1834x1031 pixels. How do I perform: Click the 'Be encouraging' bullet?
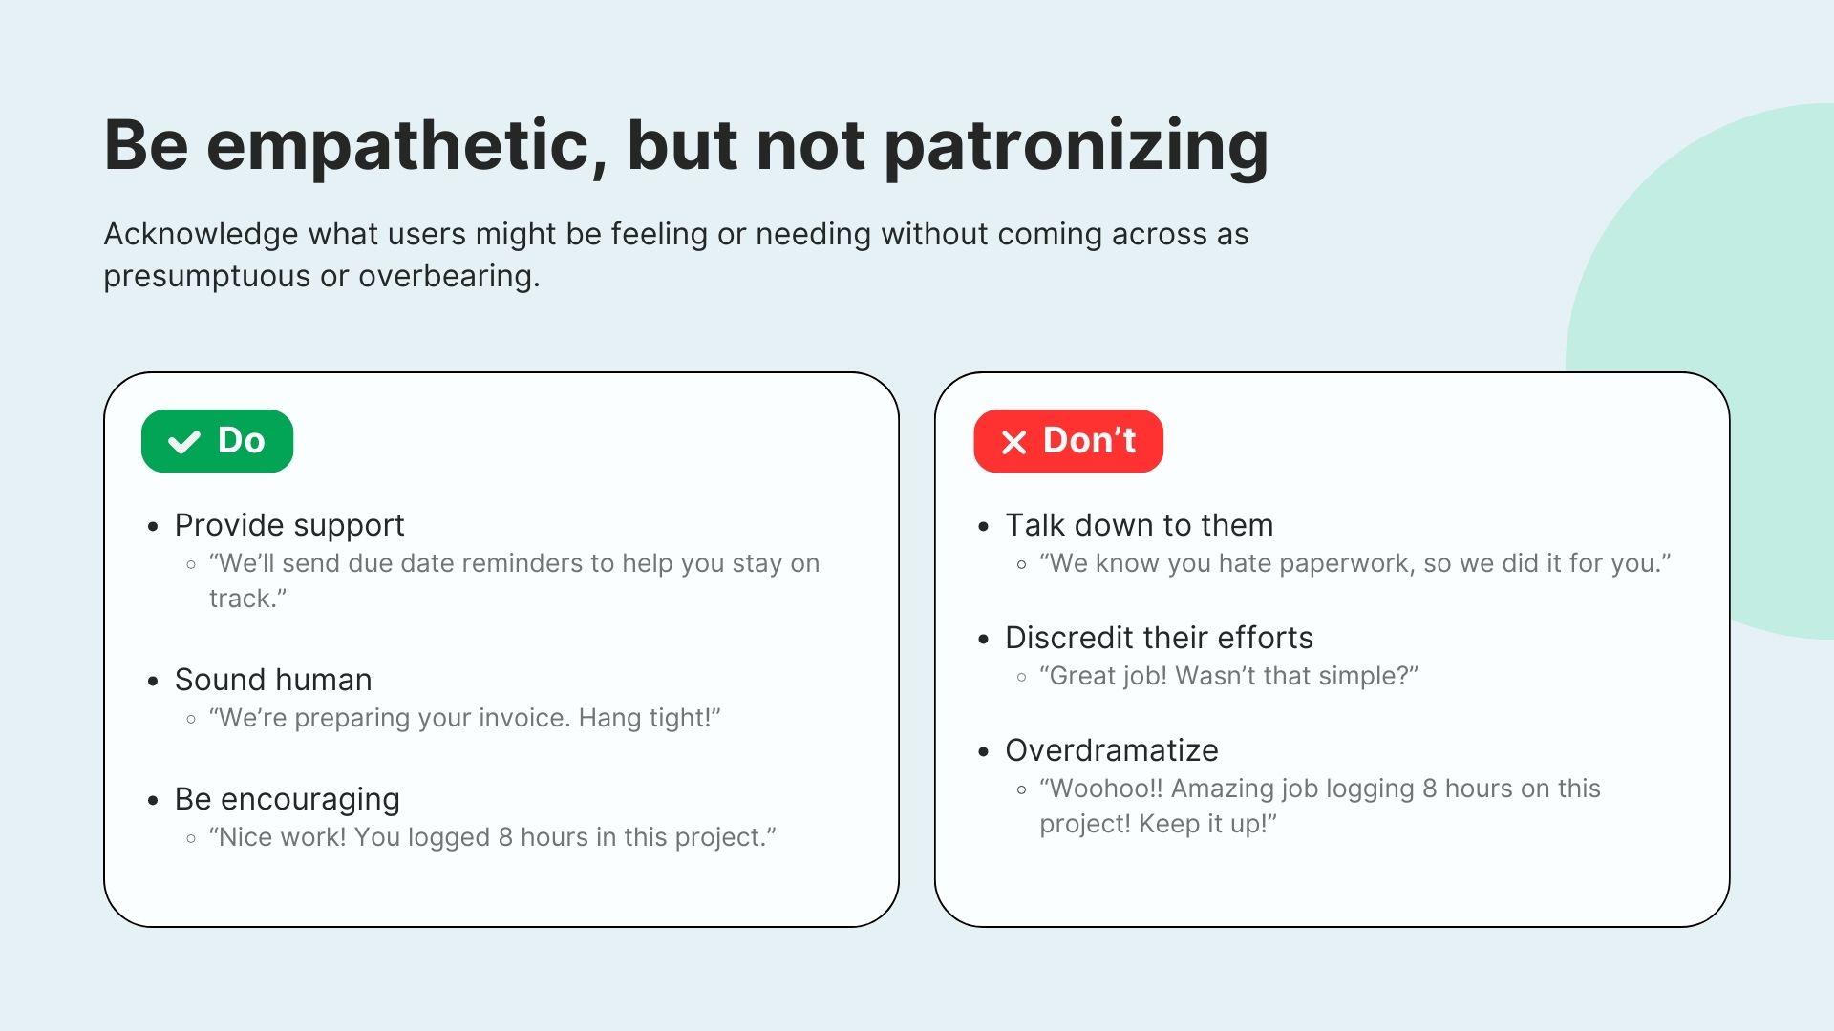(287, 799)
